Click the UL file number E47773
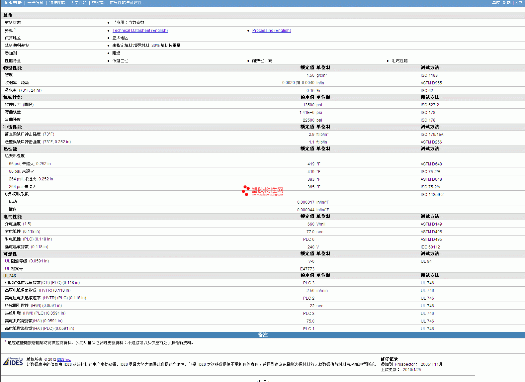 pyautogui.click(x=307, y=269)
